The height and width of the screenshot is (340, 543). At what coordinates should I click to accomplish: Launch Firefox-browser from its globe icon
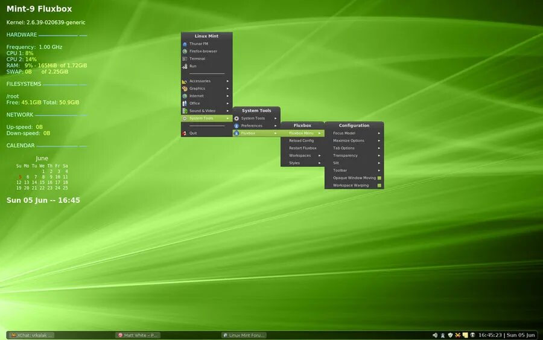(x=185, y=51)
